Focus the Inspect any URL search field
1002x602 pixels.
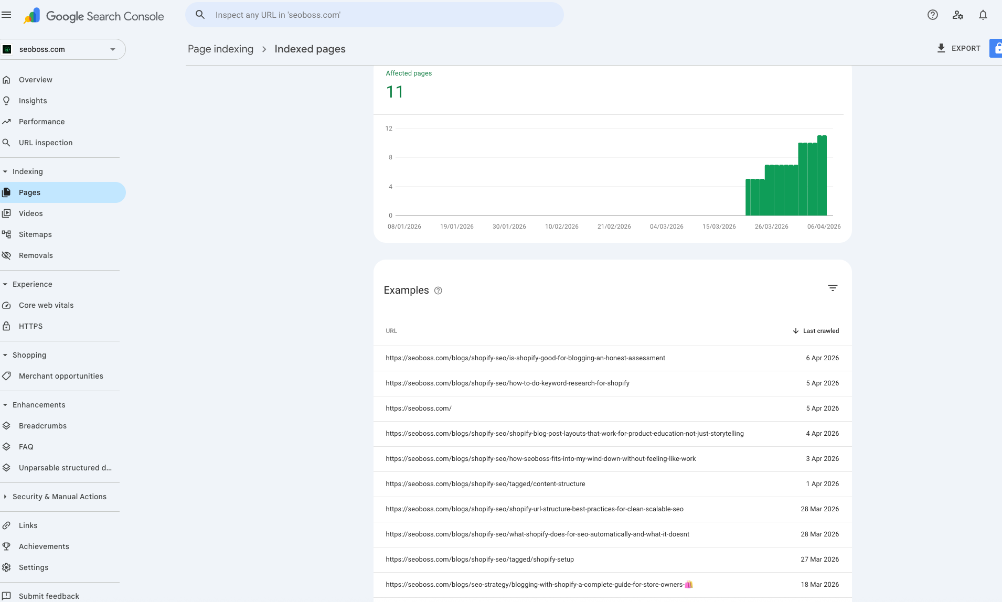click(x=375, y=15)
